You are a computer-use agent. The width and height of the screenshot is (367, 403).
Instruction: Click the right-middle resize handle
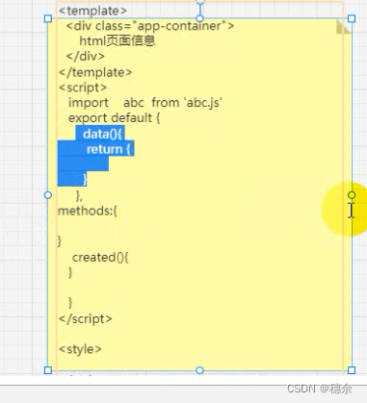point(352,195)
